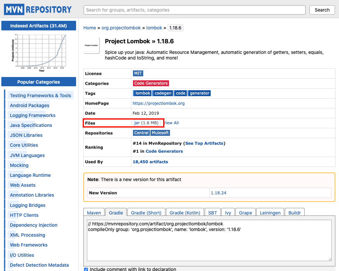
Task: Click the code tag
Action: tap(180, 93)
